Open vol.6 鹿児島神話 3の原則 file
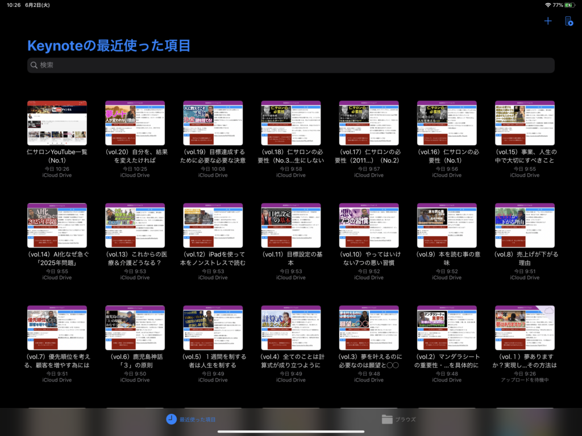 135,328
